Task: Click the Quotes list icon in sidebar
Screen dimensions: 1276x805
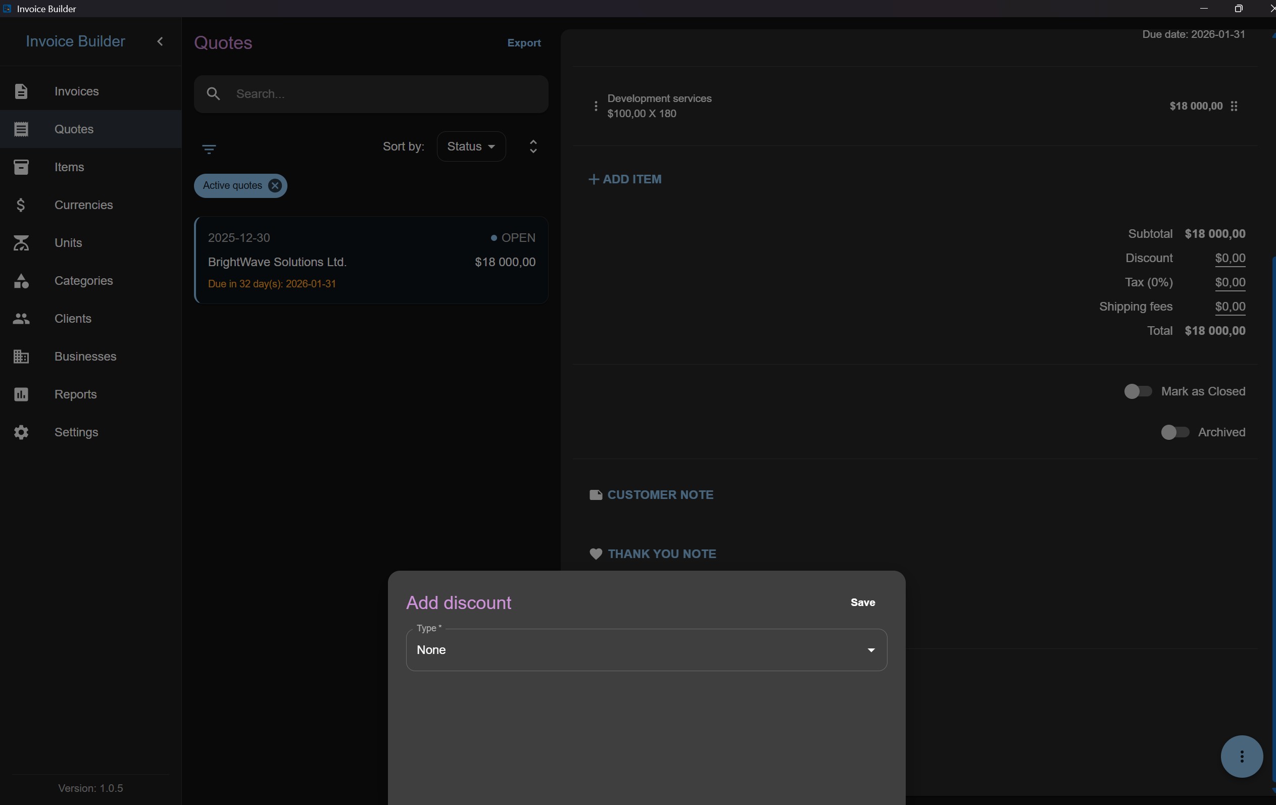Action: click(x=21, y=129)
